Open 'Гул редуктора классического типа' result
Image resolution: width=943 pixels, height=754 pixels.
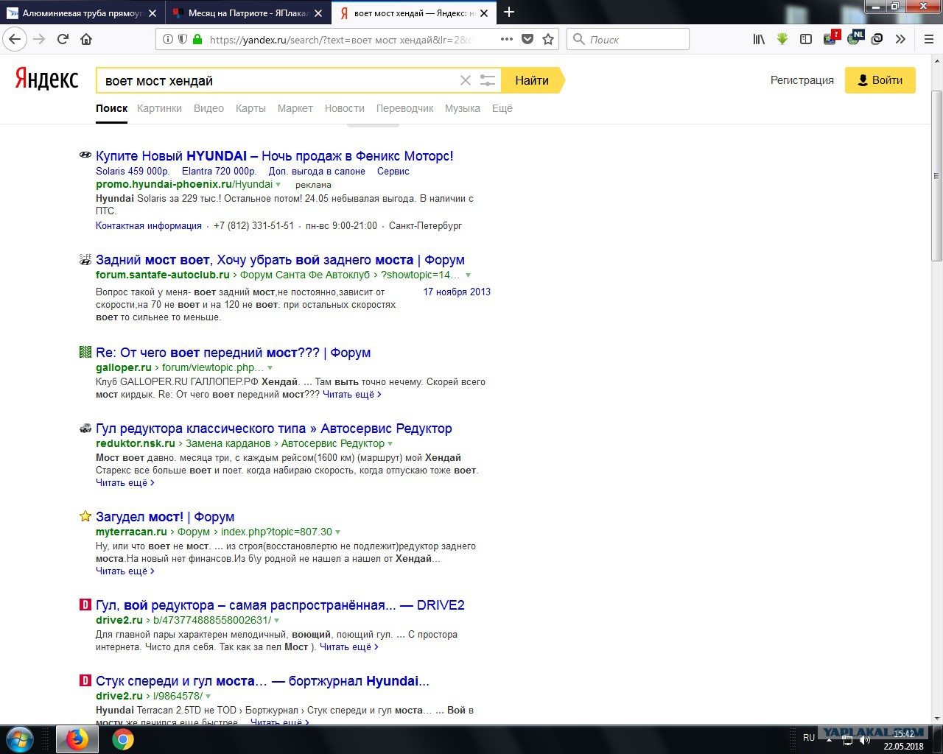274,429
